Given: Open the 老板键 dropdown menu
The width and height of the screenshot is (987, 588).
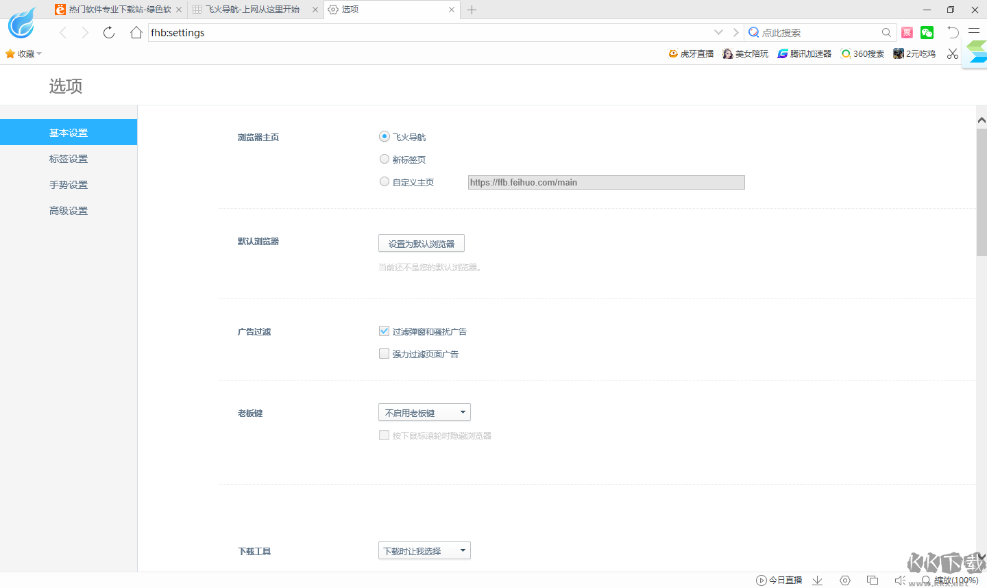Looking at the screenshot, I should click(424, 412).
